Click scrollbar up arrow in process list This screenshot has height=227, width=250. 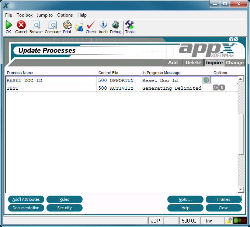241,79
